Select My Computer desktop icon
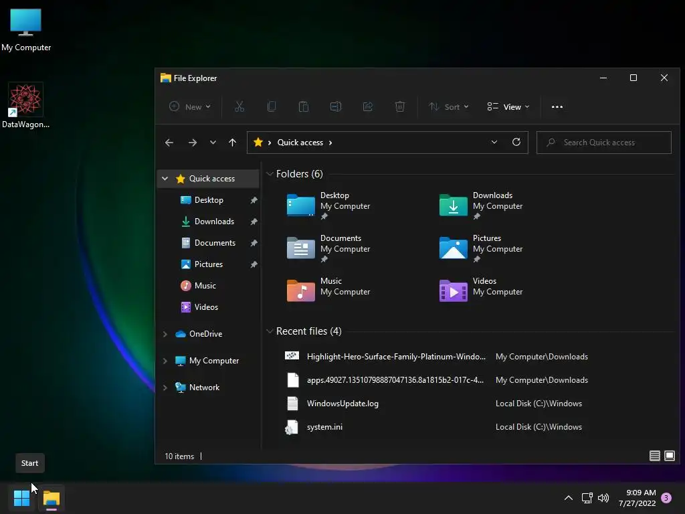The height and width of the screenshot is (514, 685). click(x=26, y=29)
